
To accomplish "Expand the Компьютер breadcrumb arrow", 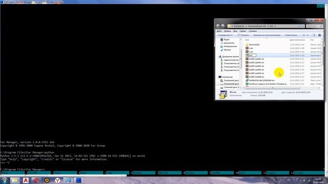I will click(246, 26).
